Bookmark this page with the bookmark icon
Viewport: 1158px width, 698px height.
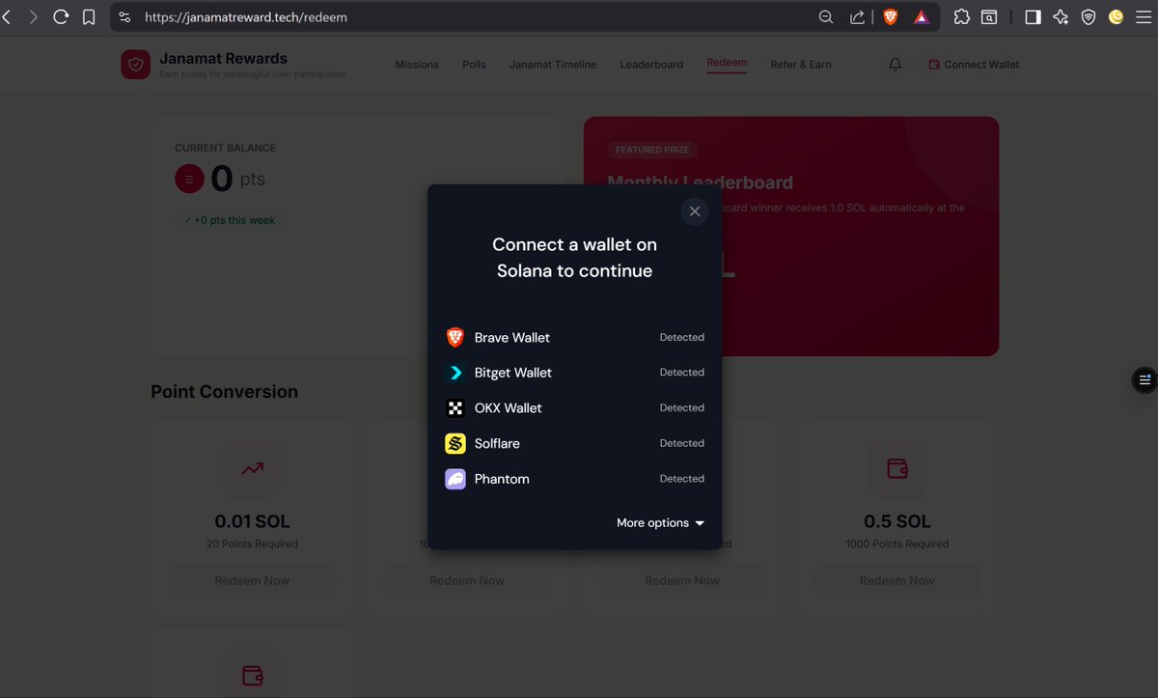pos(89,17)
